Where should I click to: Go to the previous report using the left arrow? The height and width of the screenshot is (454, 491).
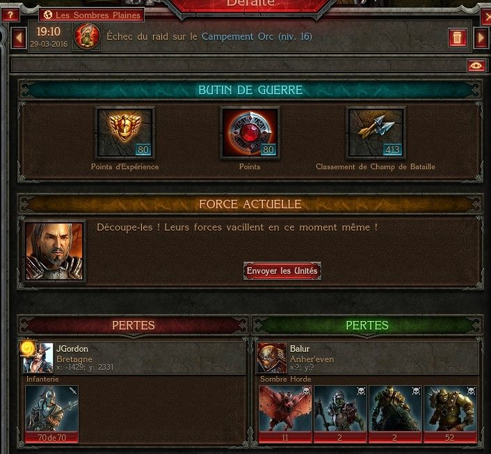[19, 38]
